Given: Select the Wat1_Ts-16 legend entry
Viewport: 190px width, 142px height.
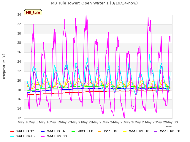Looking at the screenshot, I should tap(53, 131).
